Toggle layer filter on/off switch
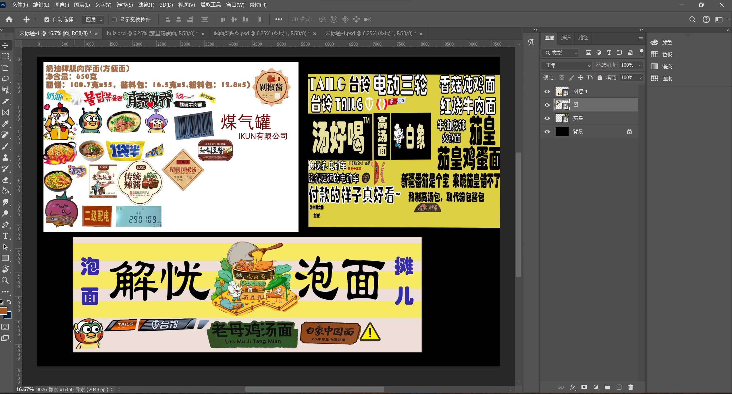The height and width of the screenshot is (394, 732). coord(641,52)
